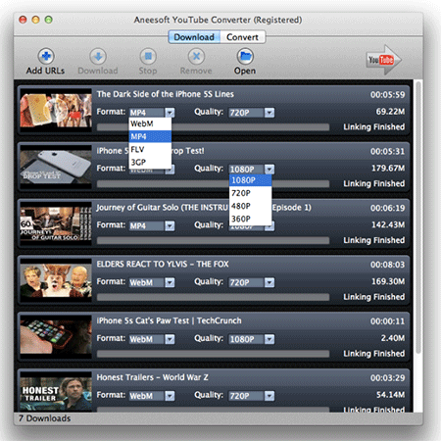The image size is (441, 441).
Task: Click file size 2.40M
Action: click(x=393, y=338)
